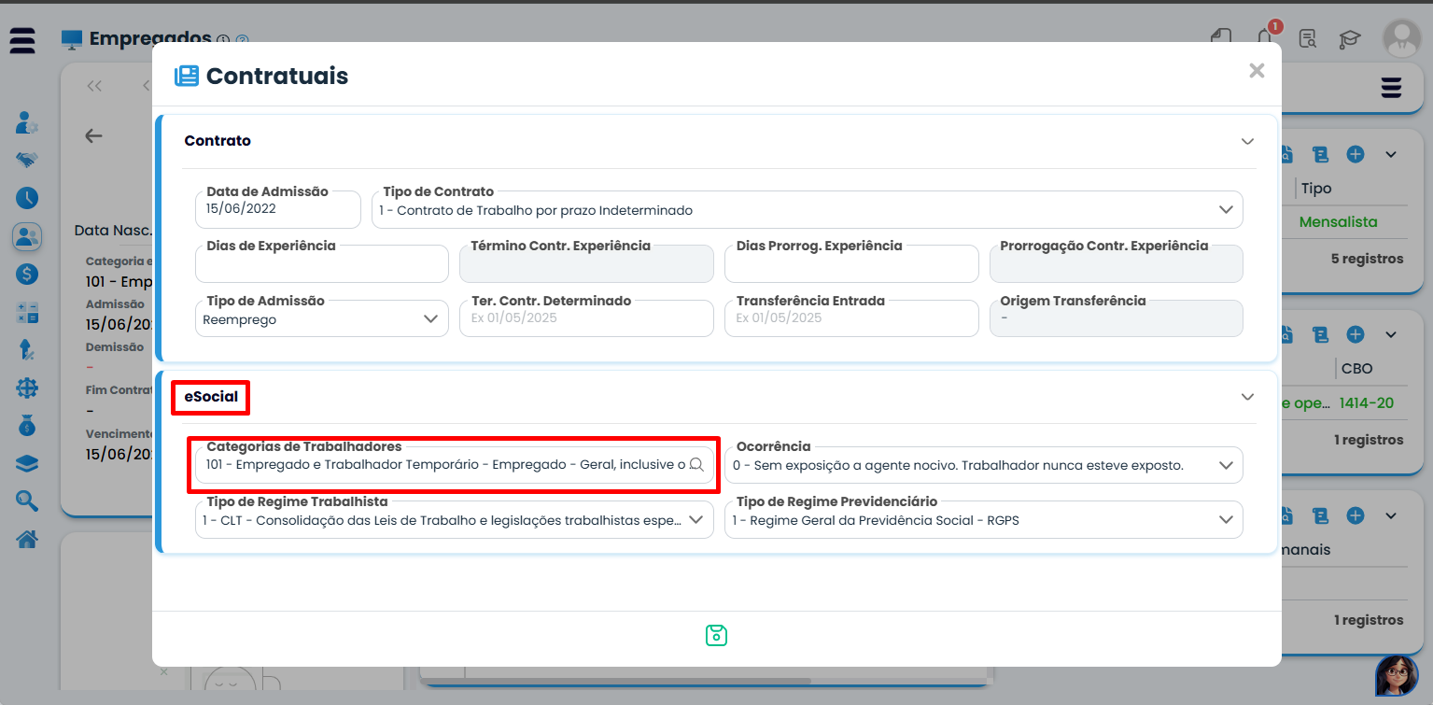Open the search magnifier in Categorias de Trabalhadores
The image size is (1433, 705).
[x=696, y=465]
